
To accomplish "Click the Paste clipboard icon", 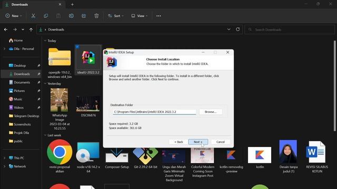I will click(58, 16).
